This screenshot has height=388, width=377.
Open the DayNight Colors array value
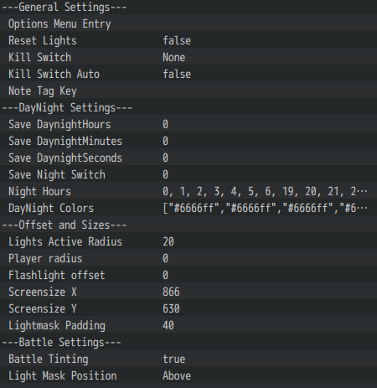(265, 209)
